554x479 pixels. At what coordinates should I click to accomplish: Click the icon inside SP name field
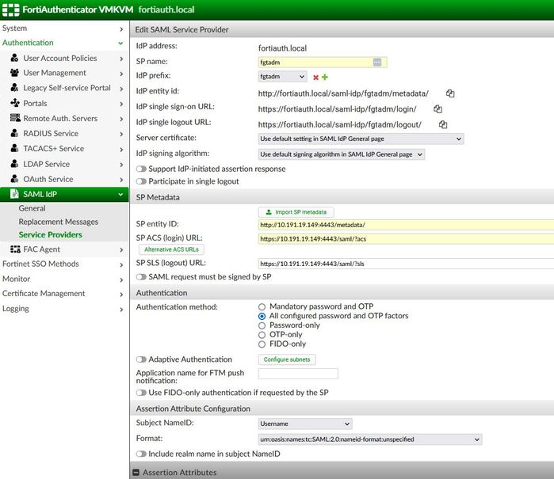click(377, 63)
